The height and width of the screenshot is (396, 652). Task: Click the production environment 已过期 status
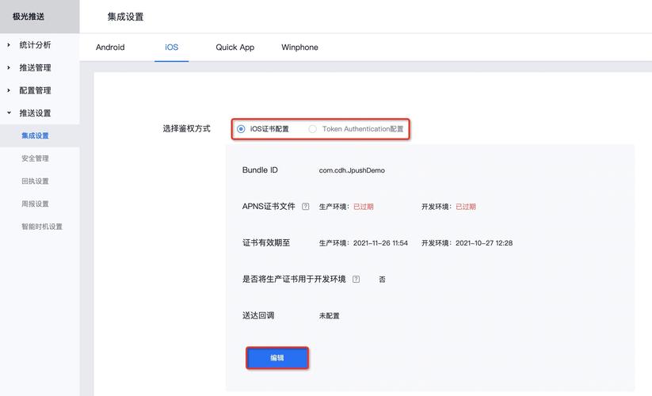click(364, 207)
